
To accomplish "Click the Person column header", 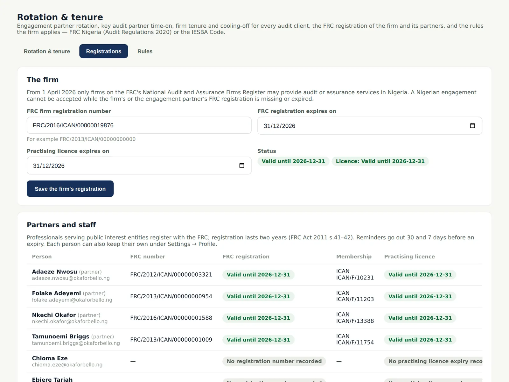I will point(42,257).
